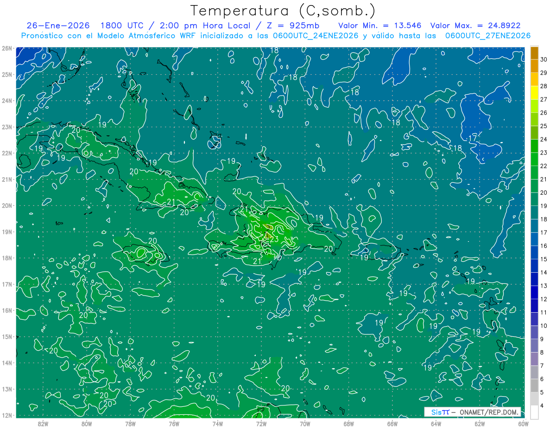Click the "26N" latitude axis label
This screenshot has width=556, height=430.
pos(6,48)
